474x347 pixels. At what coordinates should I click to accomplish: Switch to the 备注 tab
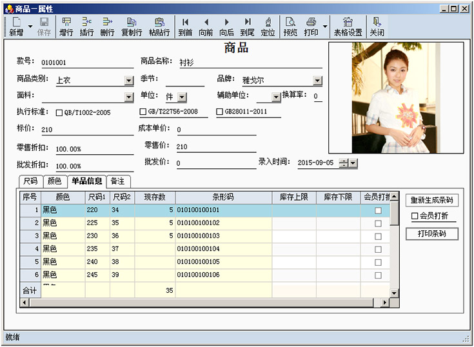pos(117,181)
